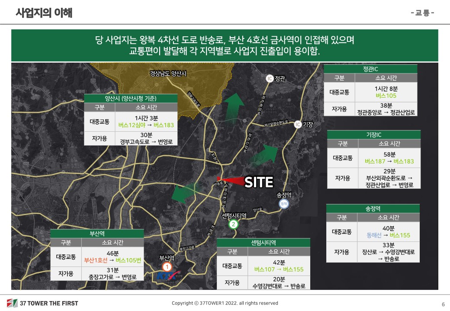Select the blue 동해 line icon at 송정역

[284, 204]
